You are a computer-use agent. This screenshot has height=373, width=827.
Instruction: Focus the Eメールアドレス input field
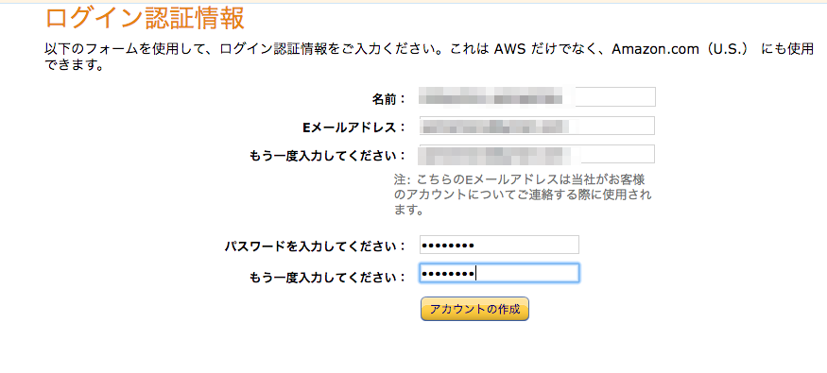pyautogui.click(x=537, y=126)
